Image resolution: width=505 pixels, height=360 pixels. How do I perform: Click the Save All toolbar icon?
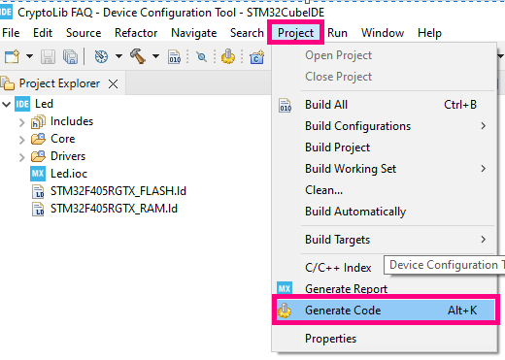(70, 56)
